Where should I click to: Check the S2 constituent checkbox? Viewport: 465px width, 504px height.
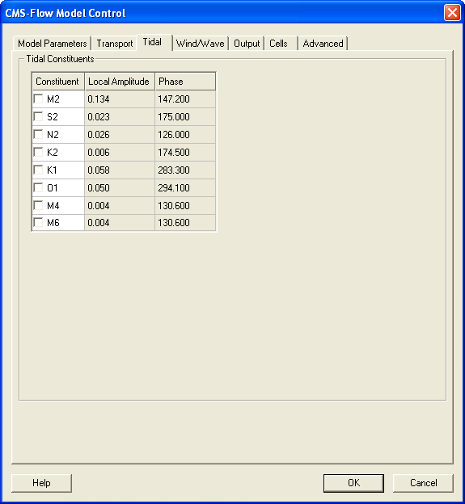coord(38,116)
